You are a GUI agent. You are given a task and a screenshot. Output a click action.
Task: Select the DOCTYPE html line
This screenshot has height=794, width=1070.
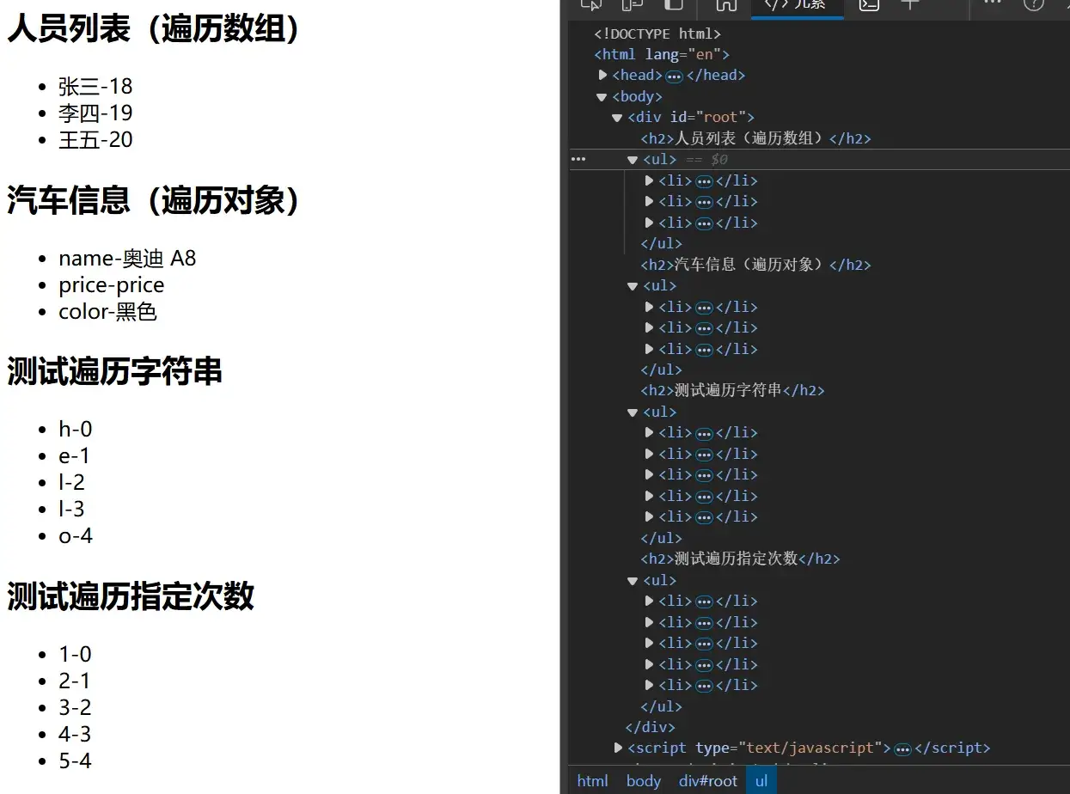[x=657, y=34]
